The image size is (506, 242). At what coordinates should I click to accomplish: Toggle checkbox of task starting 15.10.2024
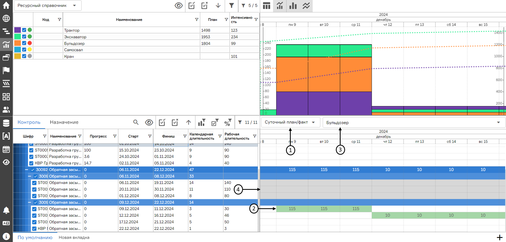pyautogui.click(x=31, y=150)
